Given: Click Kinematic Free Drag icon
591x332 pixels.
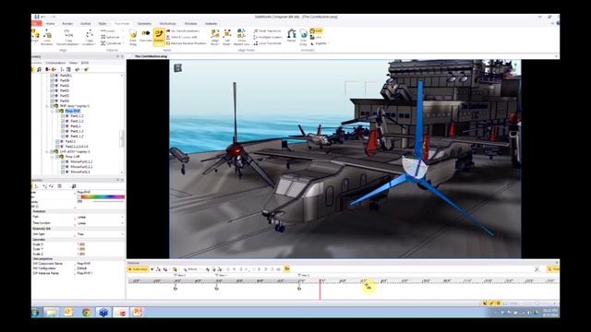Looking at the screenshot, I should coord(304,37).
